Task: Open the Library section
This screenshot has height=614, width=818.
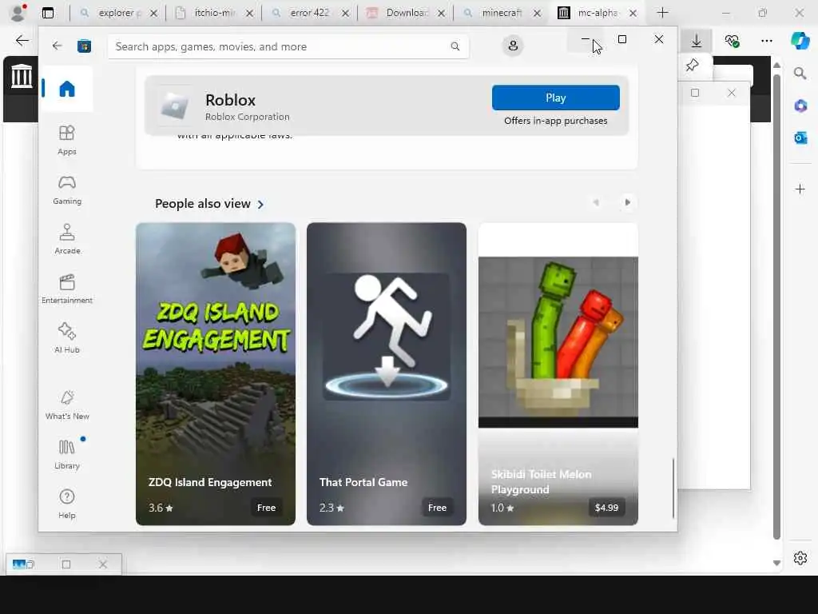Action: (67, 455)
